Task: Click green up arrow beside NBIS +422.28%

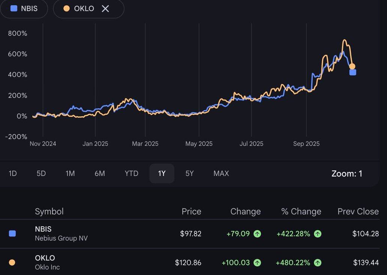Action: (318, 234)
